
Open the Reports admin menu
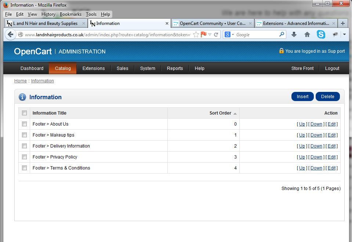(175, 68)
